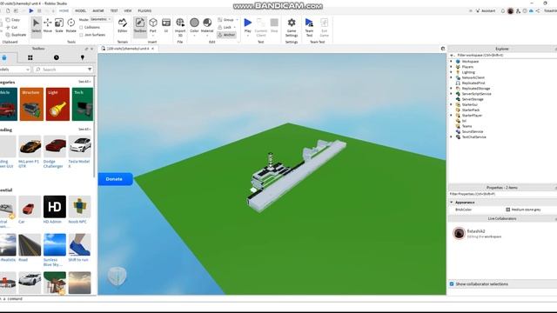Insert a new Part

[x=153, y=26]
